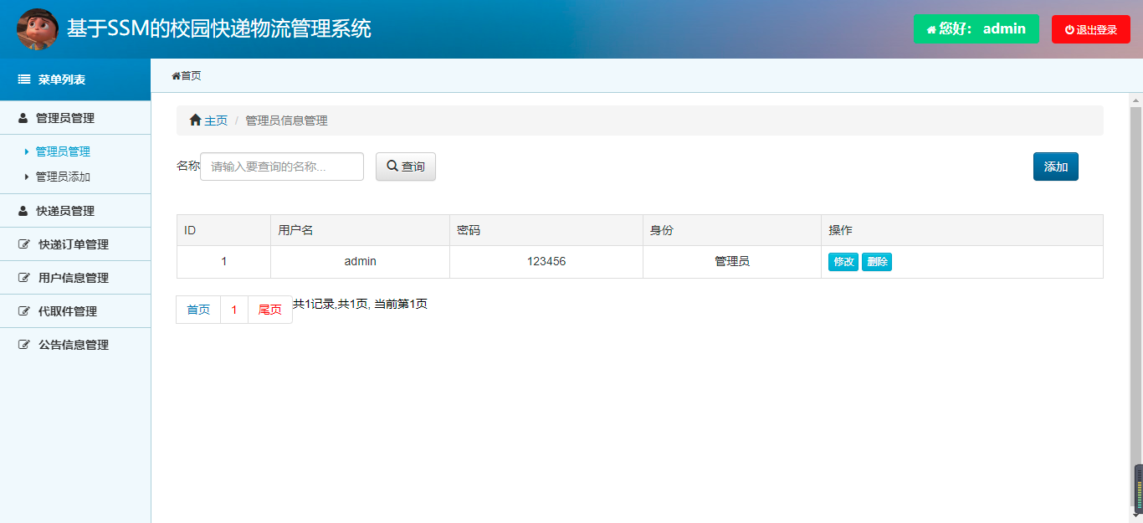Click the ID column header

[223, 230]
